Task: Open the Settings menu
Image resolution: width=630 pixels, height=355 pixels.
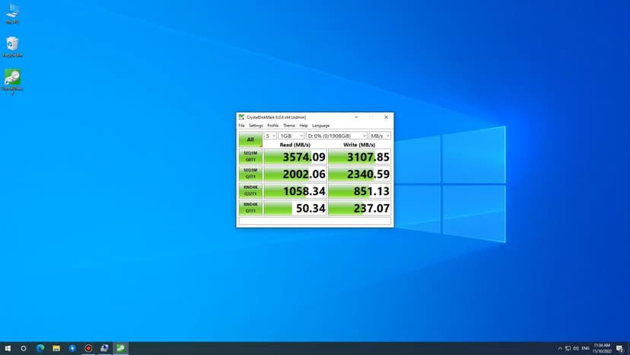Action: tap(256, 126)
